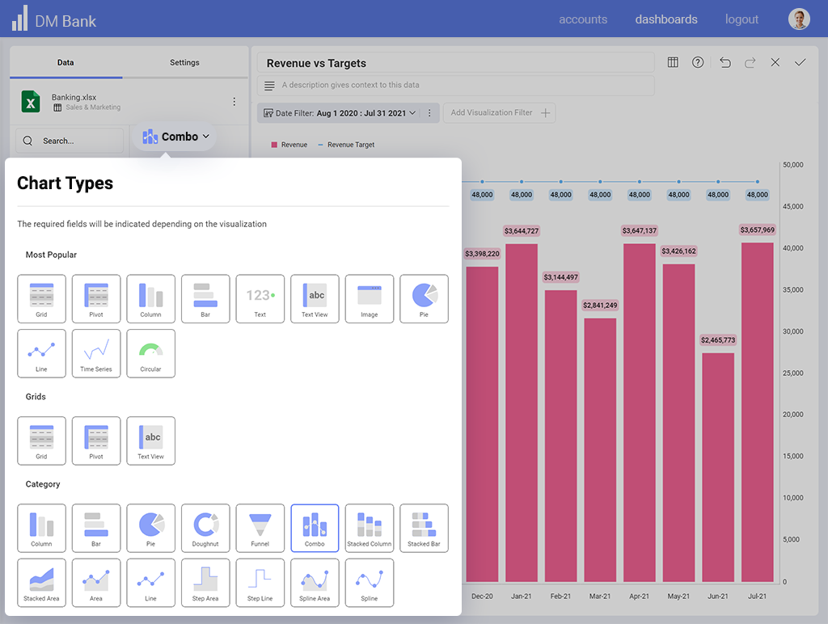Choose the Circular gauge chart type
This screenshot has width=828, height=624.
tap(150, 353)
